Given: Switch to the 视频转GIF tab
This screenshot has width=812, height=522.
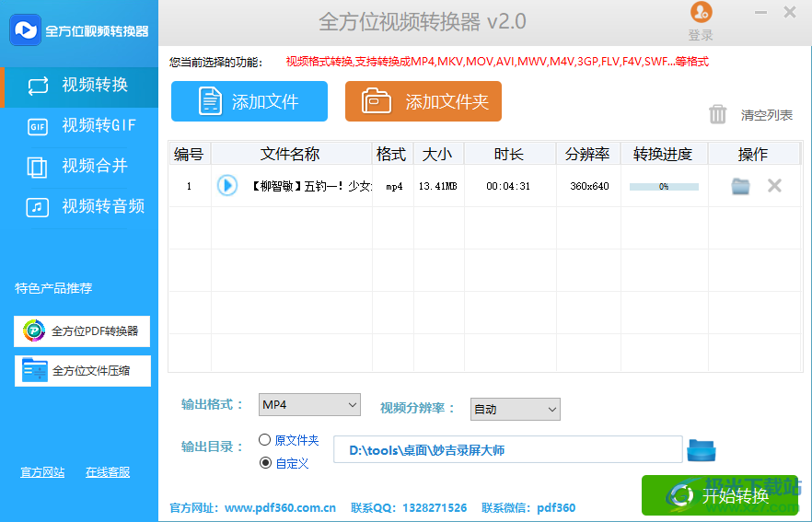Looking at the screenshot, I should (79, 126).
